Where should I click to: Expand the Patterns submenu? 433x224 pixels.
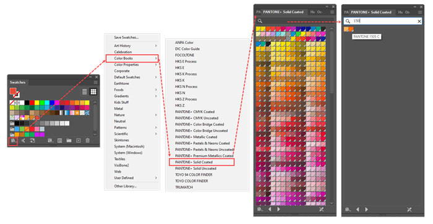[132, 127]
